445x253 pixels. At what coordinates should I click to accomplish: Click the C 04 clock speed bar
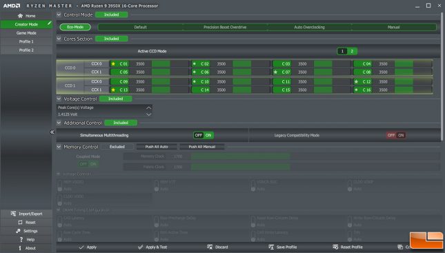[413, 64]
